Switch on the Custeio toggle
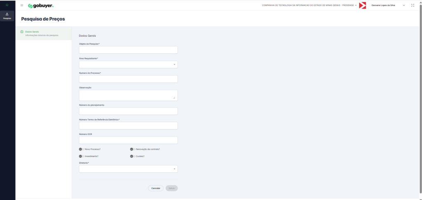Screen dimensions: 422x200 click(x=132, y=156)
